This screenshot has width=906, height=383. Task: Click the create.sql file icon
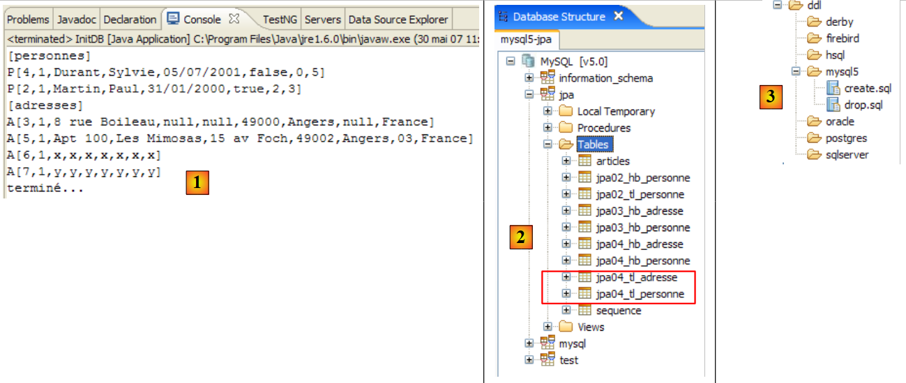833,88
